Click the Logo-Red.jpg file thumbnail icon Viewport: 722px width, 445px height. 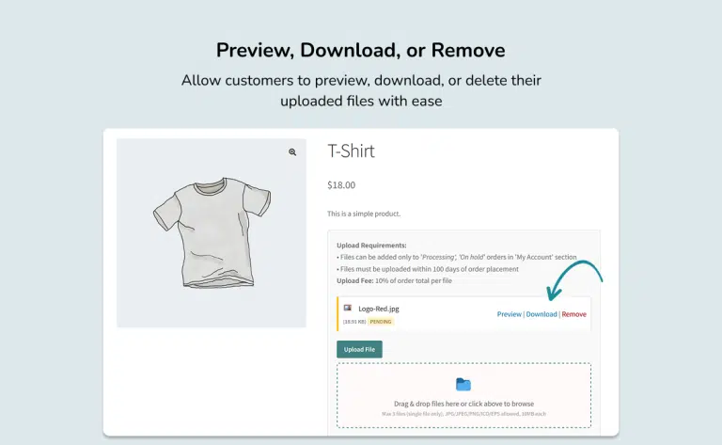pyautogui.click(x=348, y=308)
